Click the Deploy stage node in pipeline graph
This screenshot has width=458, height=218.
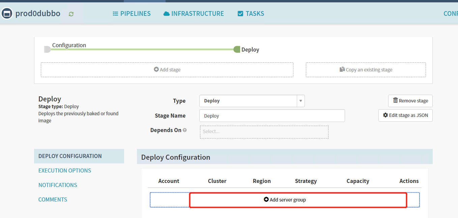point(237,50)
